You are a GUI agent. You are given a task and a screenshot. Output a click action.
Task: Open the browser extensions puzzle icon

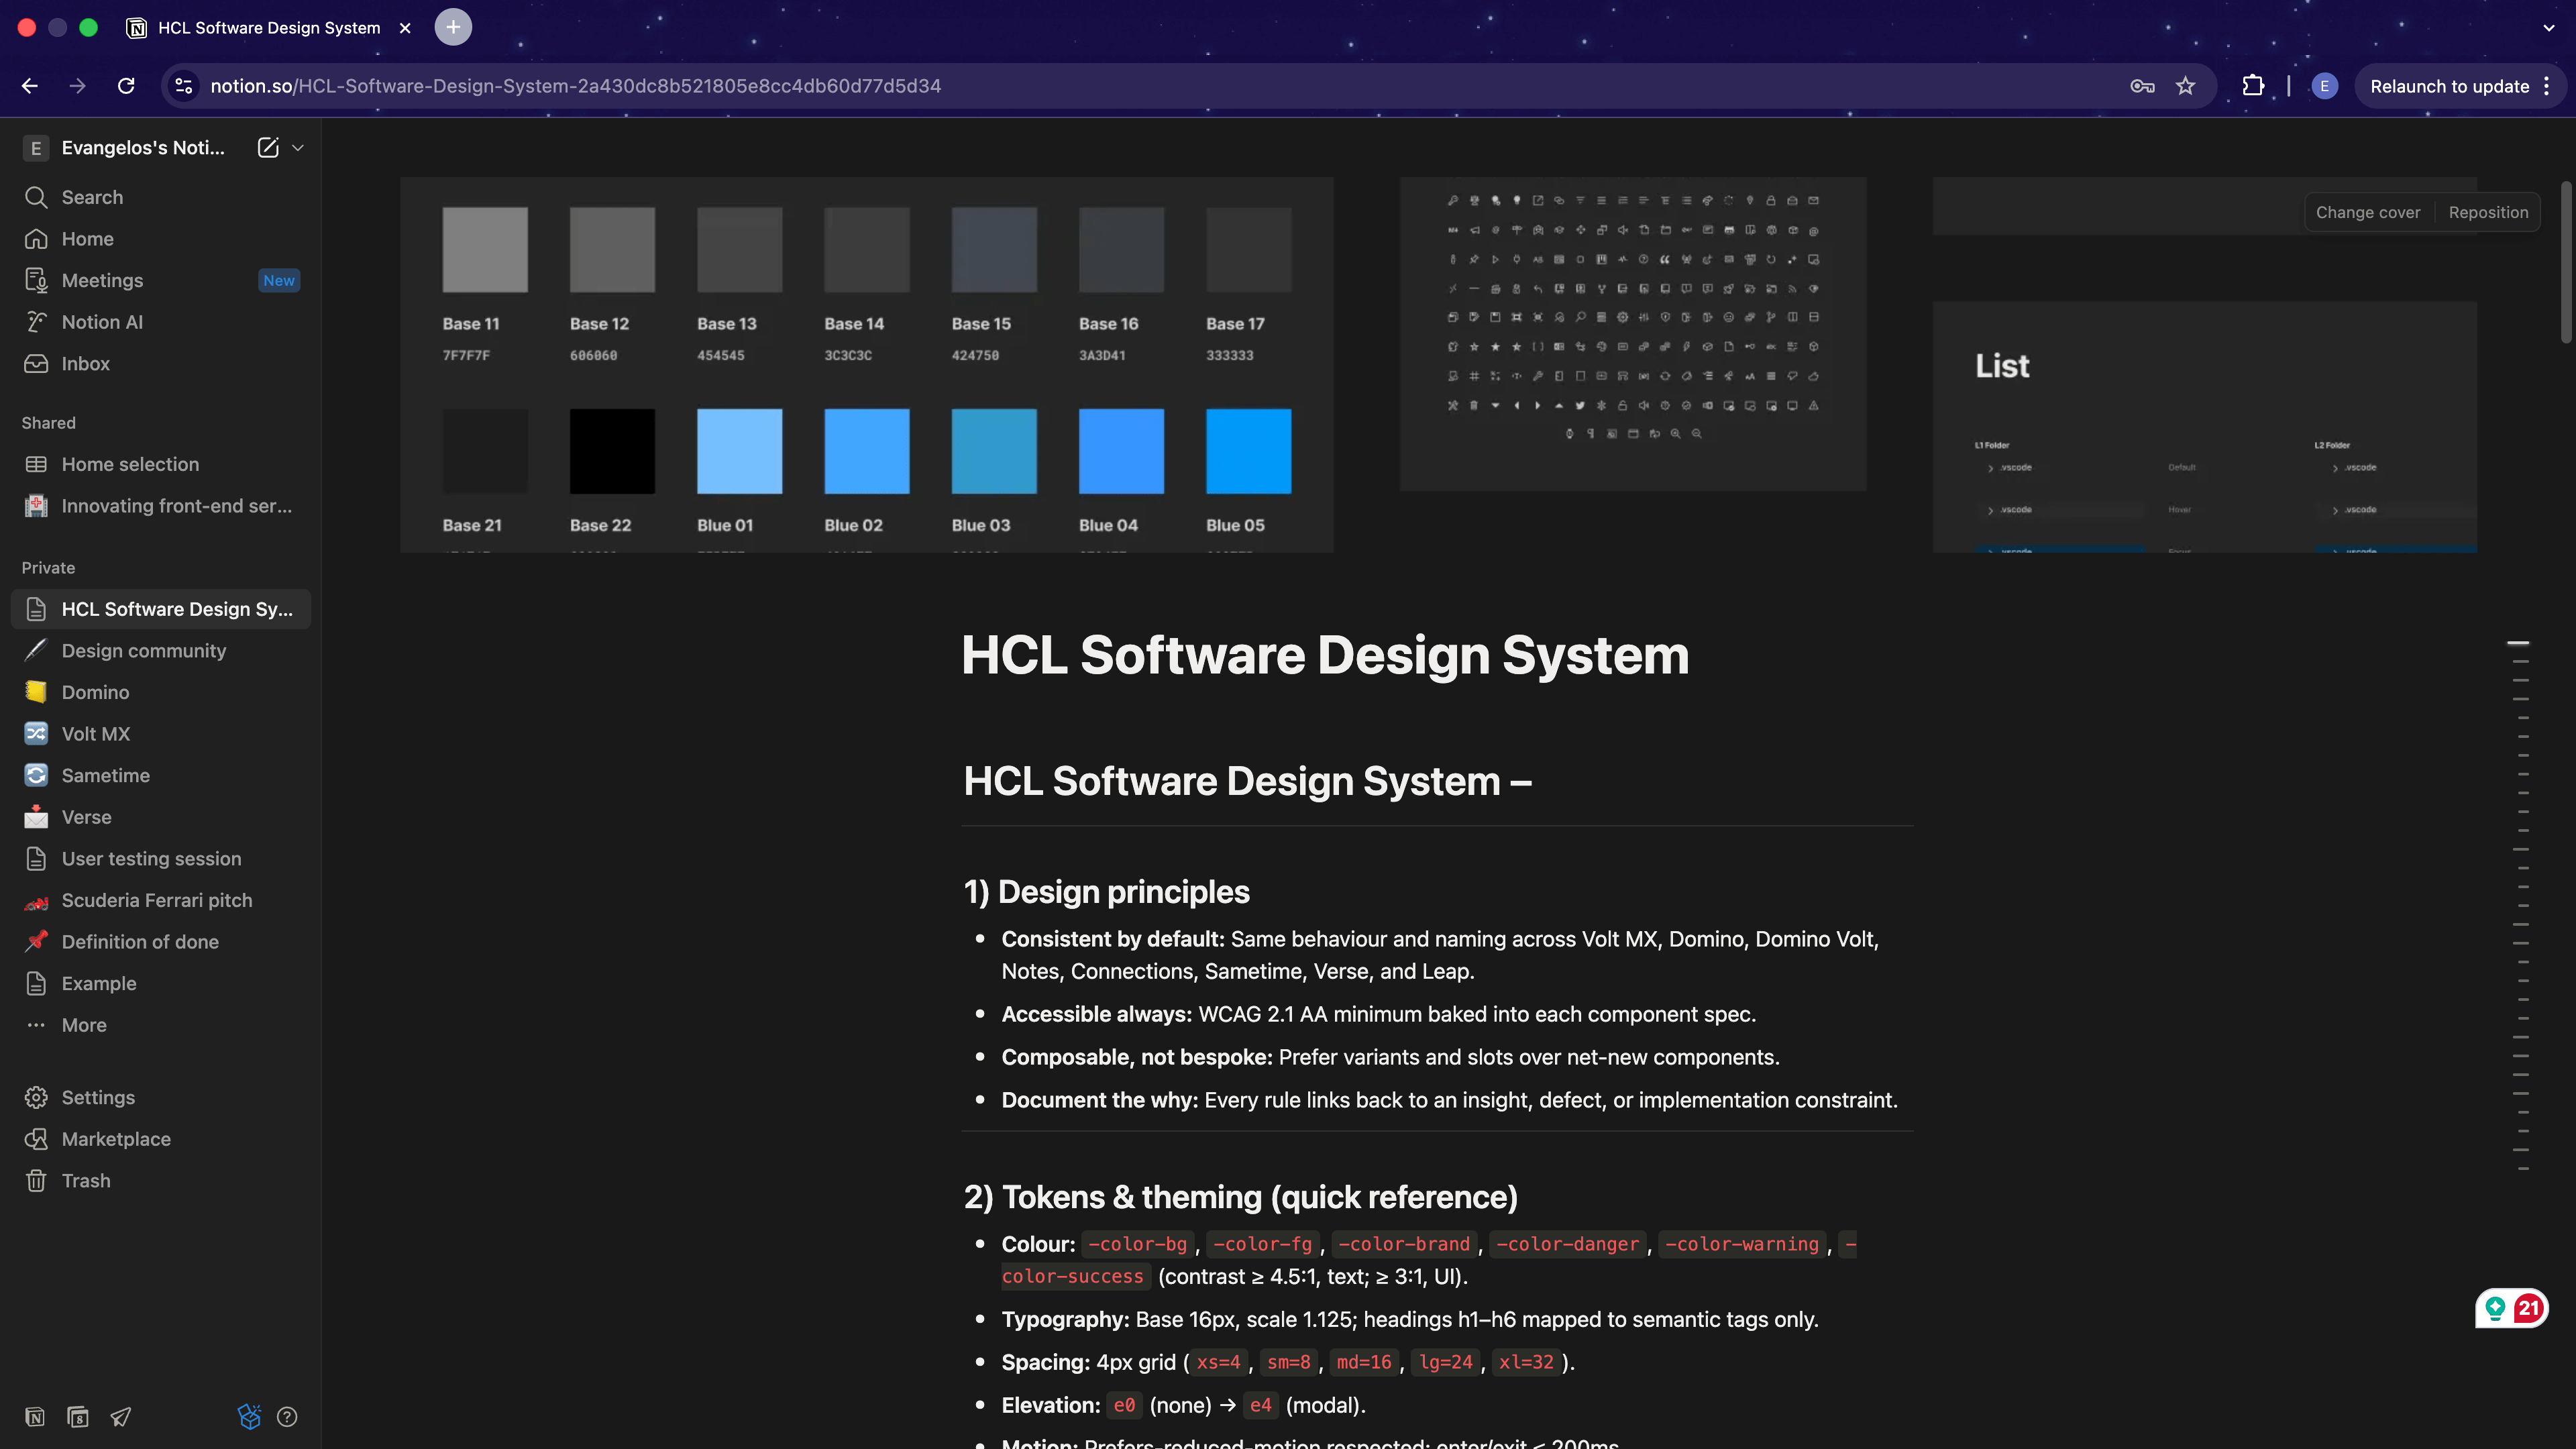(x=2252, y=86)
